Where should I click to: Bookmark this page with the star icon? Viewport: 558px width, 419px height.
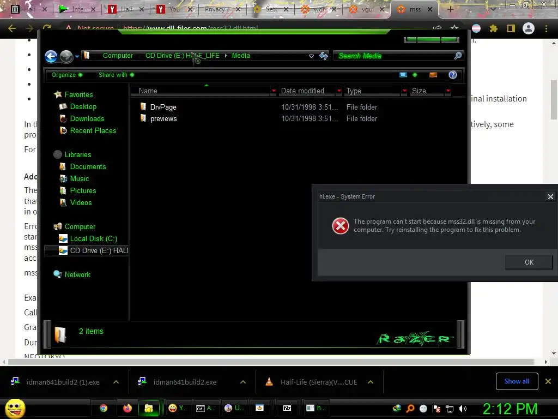454,28
